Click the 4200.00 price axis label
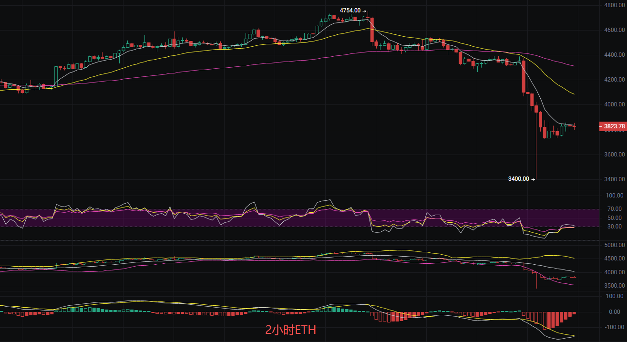Image resolution: width=627 pixels, height=342 pixels. point(614,80)
